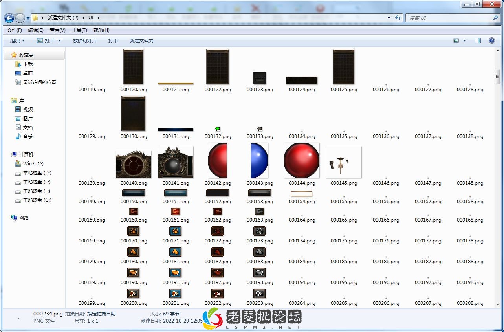The height and width of the screenshot is (332, 504).
Task: Open the 编辑(E) menu
Action: point(36,30)
